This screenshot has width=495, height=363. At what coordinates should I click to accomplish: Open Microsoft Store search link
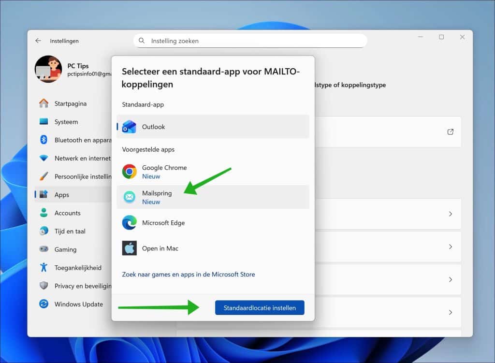click(x=188, y=275)
